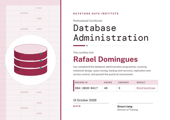Click the database cylinder illustration
170x120 pixels.
(31, 60)
